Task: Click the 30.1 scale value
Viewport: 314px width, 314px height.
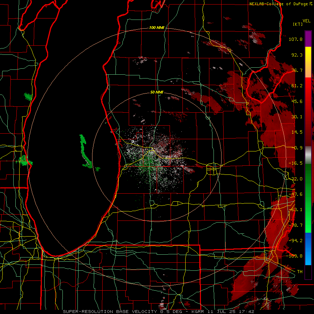Action: click(297, 117)
